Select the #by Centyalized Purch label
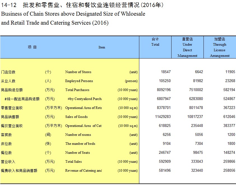 85,99
